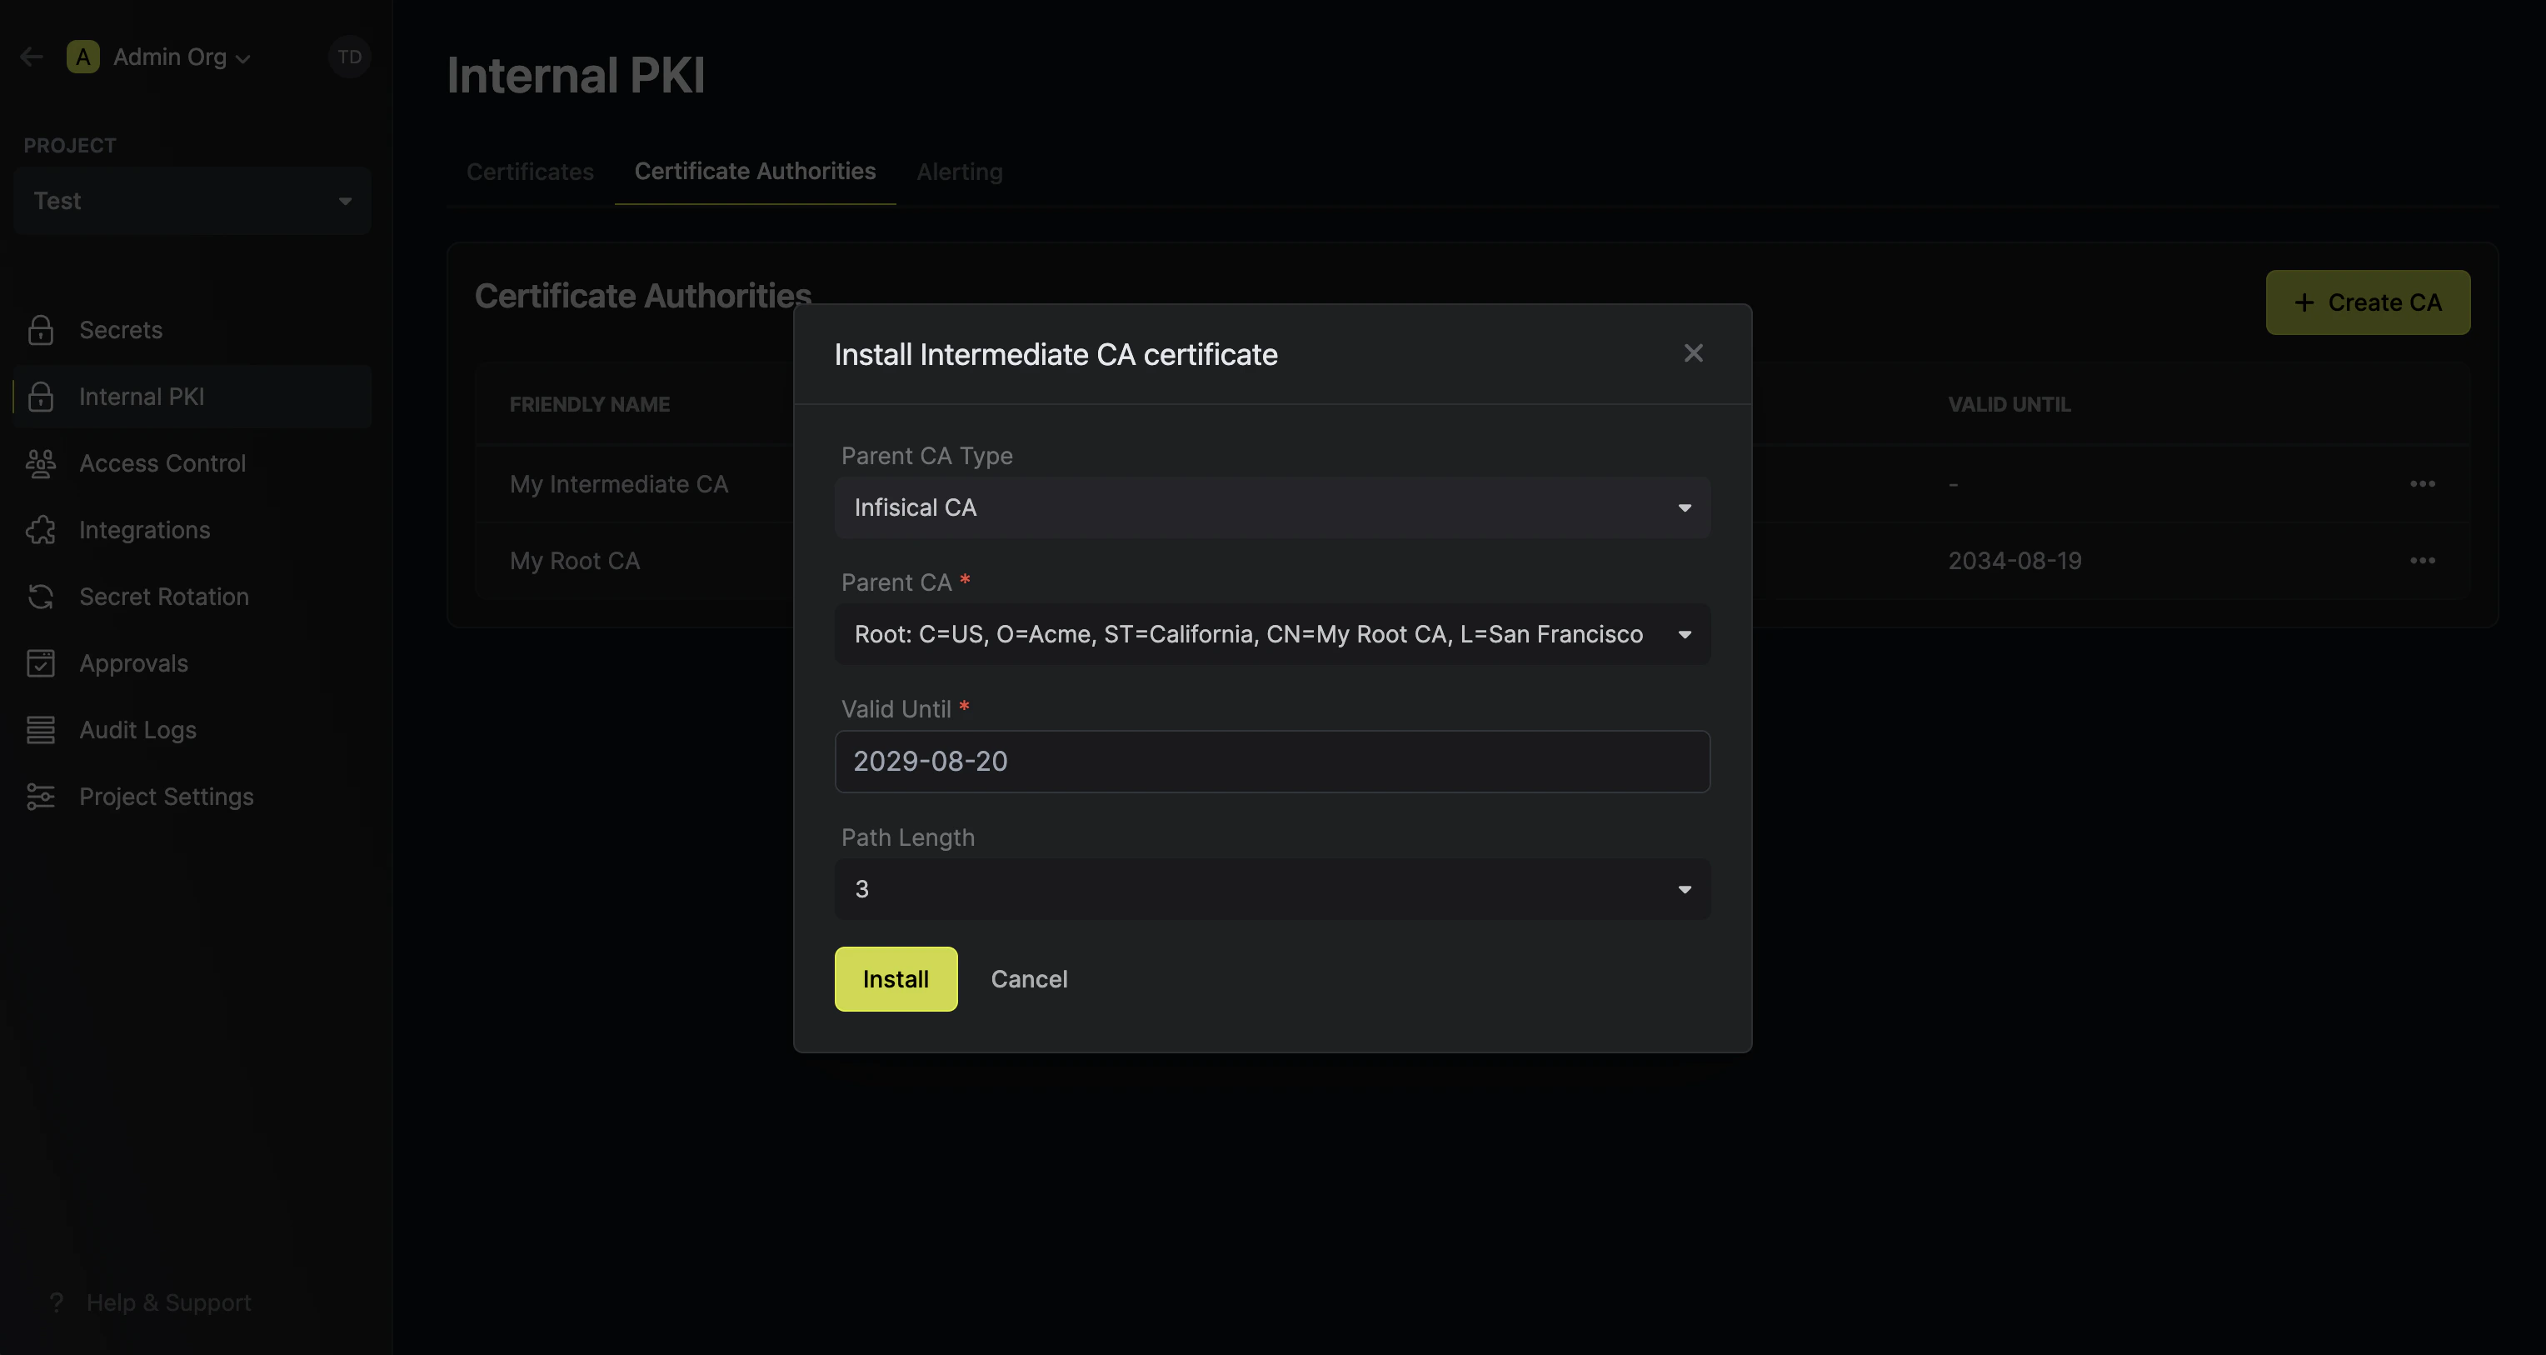2546x1355 pixels.
Task: Click the FRIENDLY NAME column header
Action: click(x=589, y=404)
